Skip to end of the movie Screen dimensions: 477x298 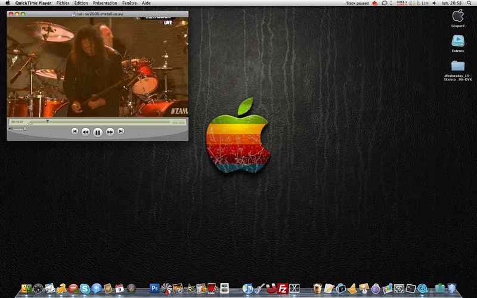click(x=121, y=131)
